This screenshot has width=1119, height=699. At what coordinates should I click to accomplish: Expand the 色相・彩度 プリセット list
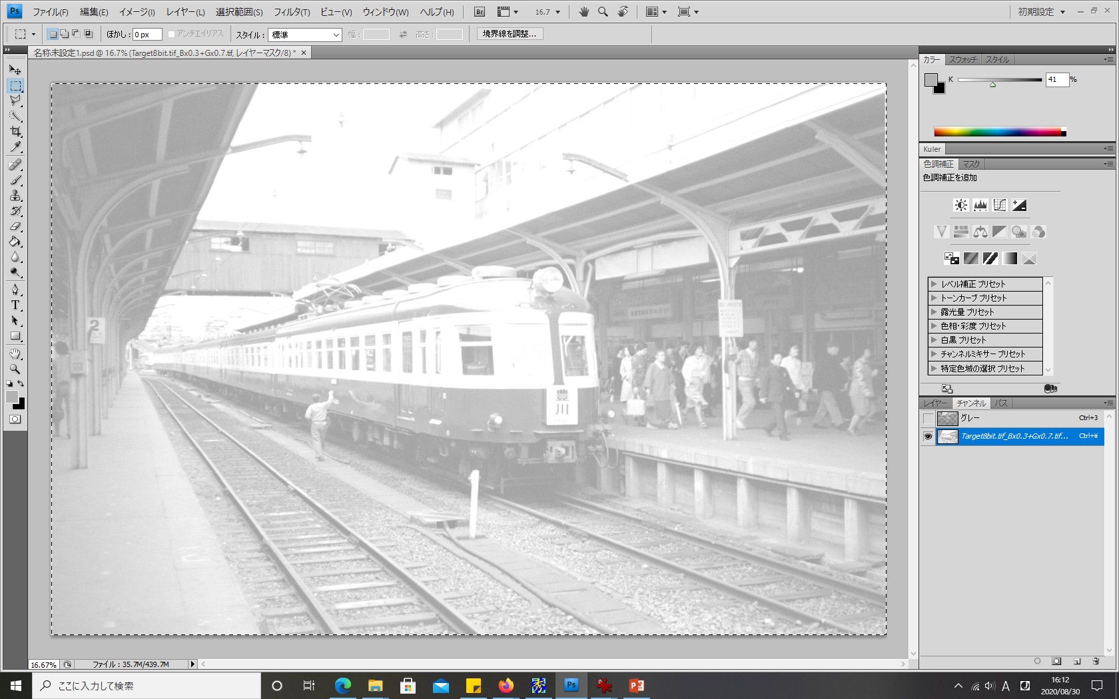(x=934, y=326)
